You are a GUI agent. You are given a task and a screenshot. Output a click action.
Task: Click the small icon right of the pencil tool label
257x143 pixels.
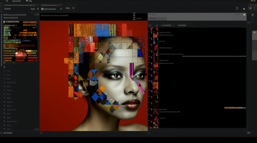click(73, 8)
